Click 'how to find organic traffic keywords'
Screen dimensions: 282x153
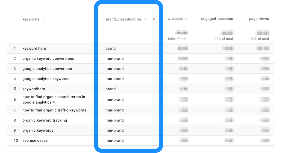tap(54, 110)
